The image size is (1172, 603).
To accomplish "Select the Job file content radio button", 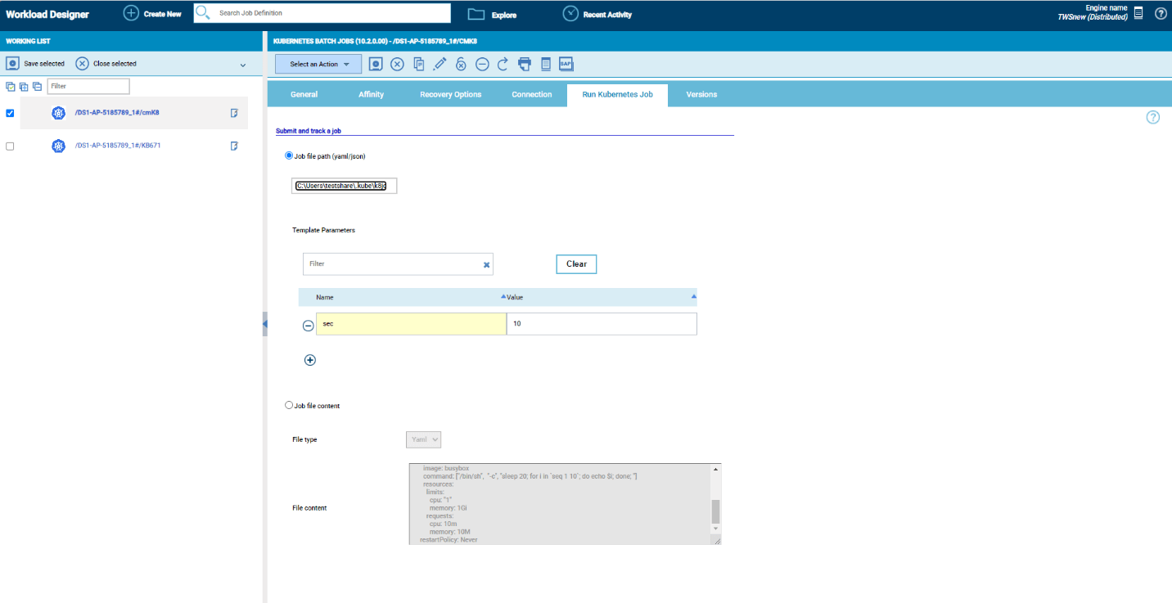I will [289, 405].
